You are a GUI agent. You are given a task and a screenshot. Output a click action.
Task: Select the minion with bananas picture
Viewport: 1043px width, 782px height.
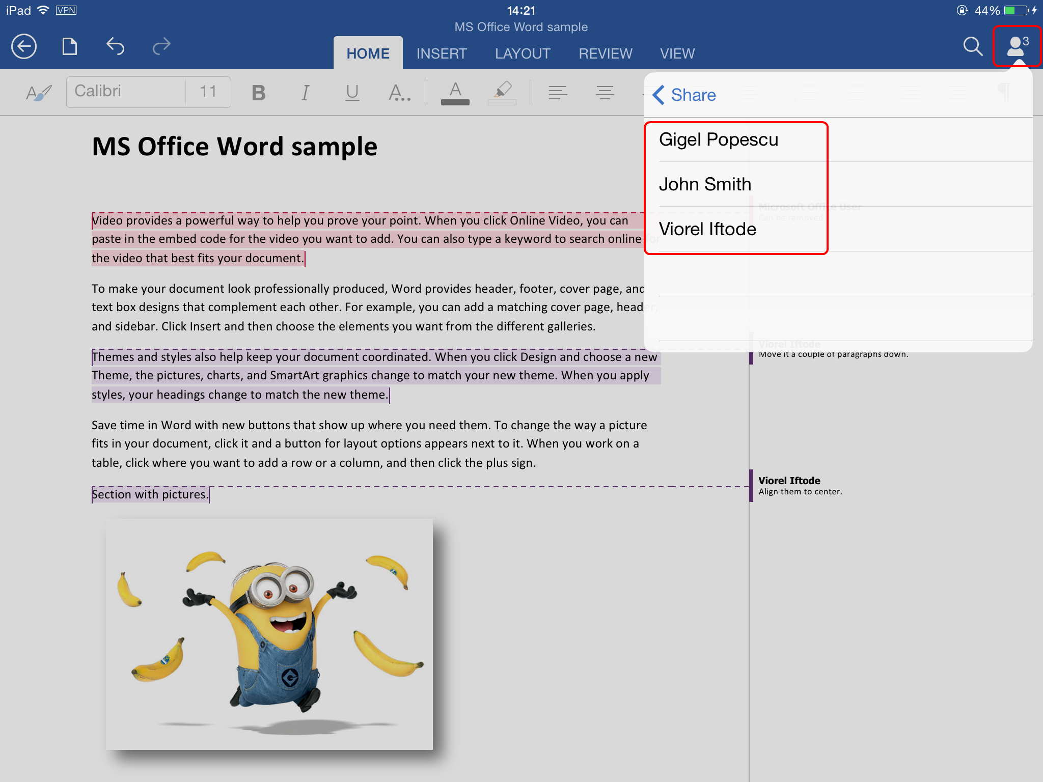pos(269,634)
